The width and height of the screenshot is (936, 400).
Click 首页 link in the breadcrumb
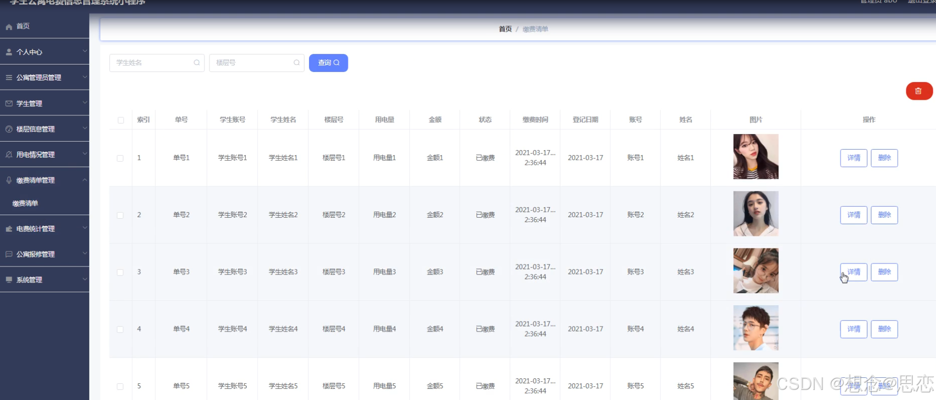click(x=505, y=29)
